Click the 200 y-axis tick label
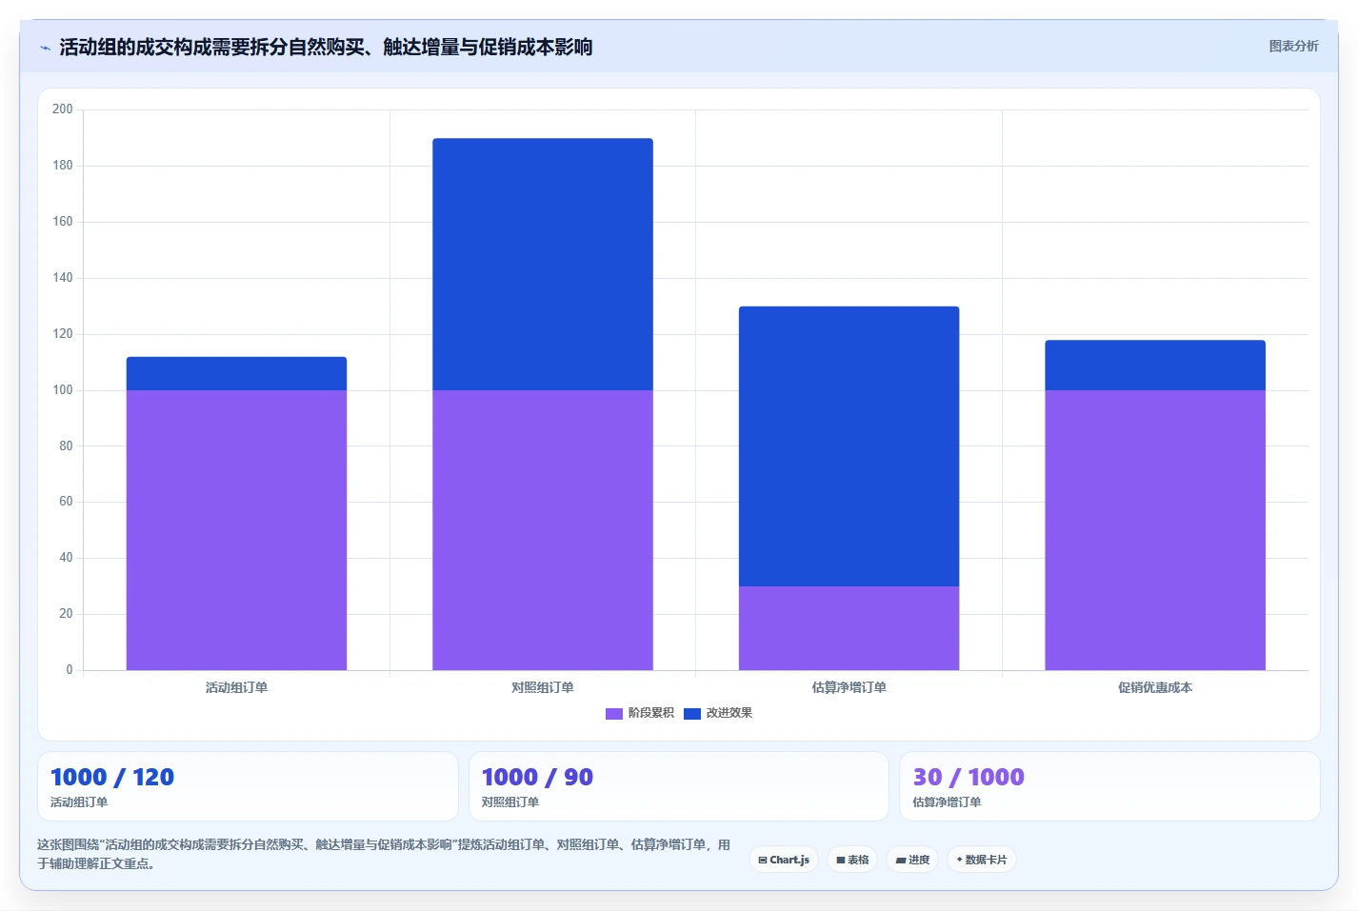This screenshot has height=911, width=1358. 63,109
